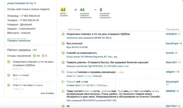Click the green smiley next to Отзывы покупателей
The width and height of the screenshot is (183, 108).
(34, 56)
